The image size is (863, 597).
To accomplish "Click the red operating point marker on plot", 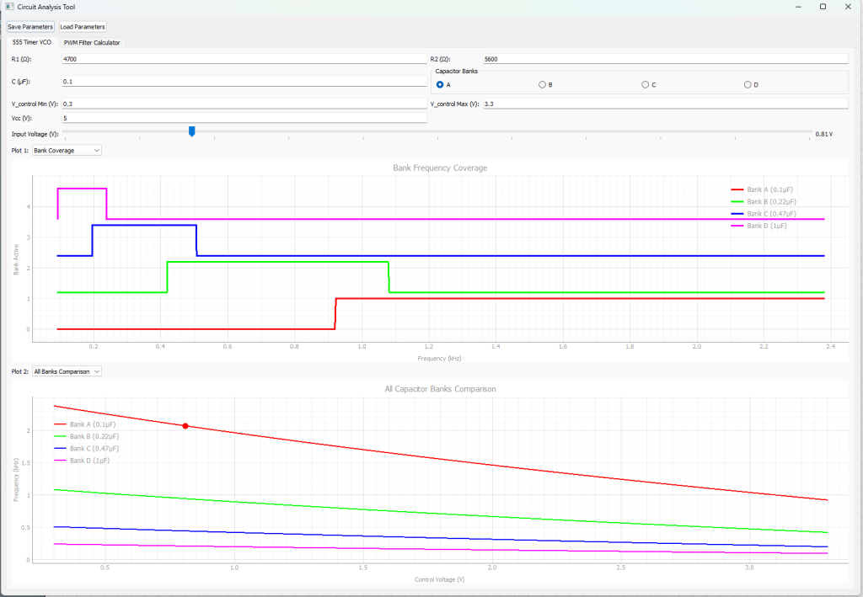I will pyautogui.click(x=185, y=426).
